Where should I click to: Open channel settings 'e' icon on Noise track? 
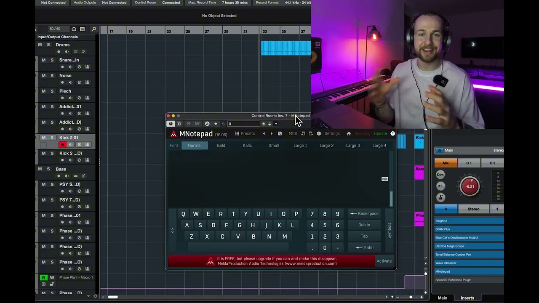[79, 82]
